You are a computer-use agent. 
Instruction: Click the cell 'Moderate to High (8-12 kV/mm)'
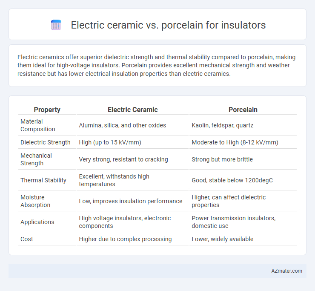(235, 142)
